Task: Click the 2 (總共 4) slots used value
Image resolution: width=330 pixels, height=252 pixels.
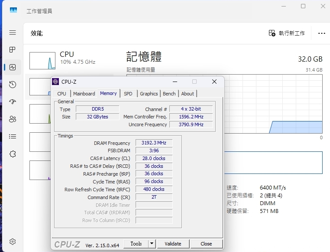Action: pos(271,196)
